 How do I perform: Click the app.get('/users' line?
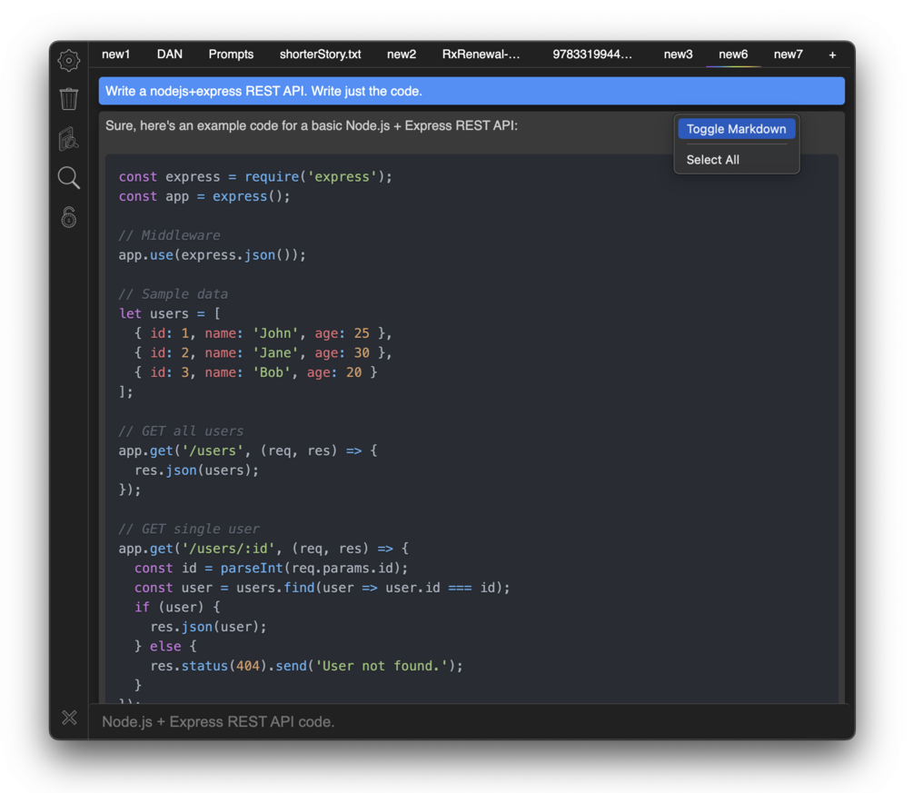point(248,451)
